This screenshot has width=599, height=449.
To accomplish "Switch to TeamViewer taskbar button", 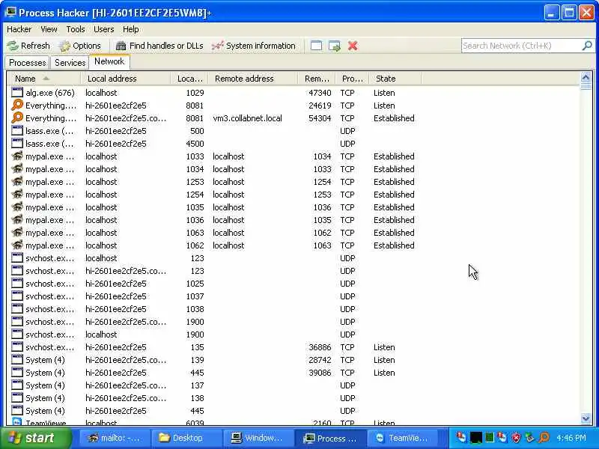I will point(403,438).
